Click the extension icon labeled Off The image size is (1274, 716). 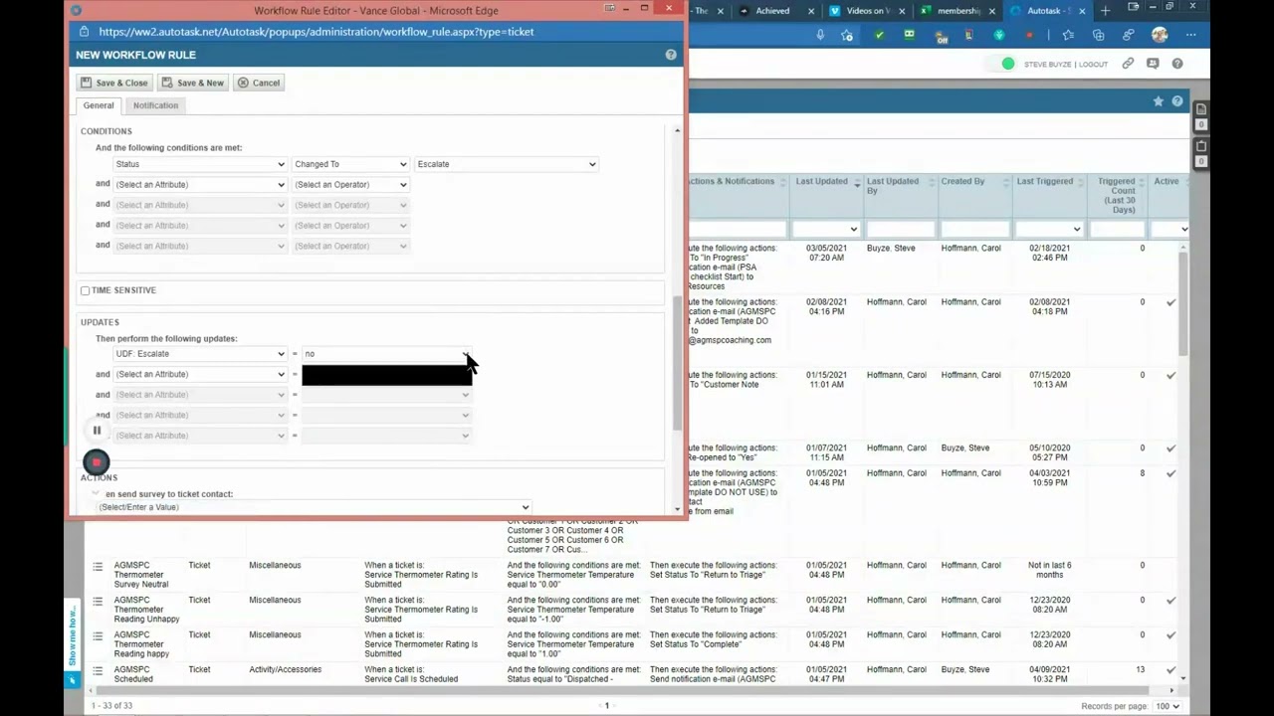[942, 37]
